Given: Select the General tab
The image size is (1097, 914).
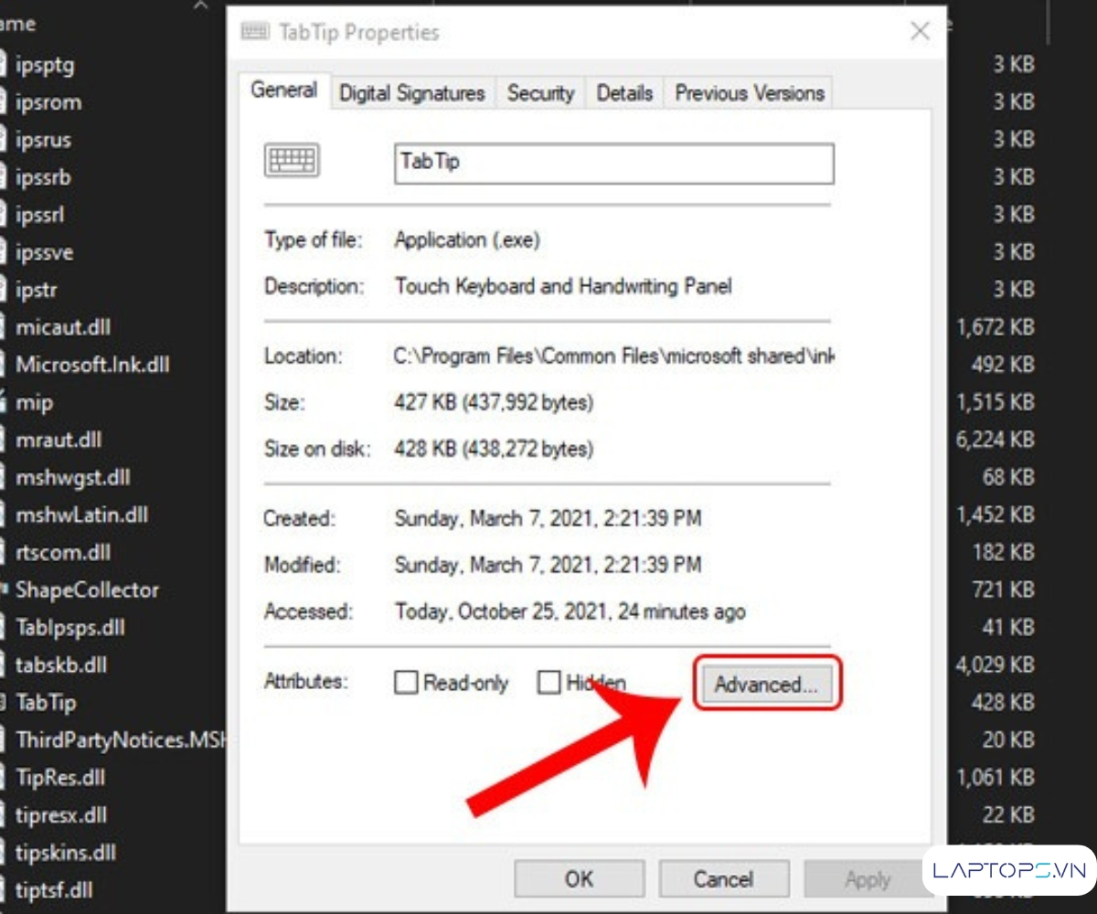Looking at the screenshot, I should pos(284,90).
